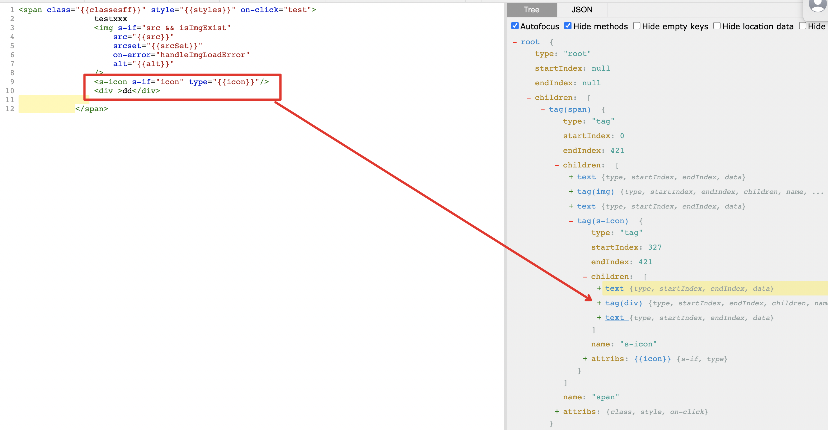Switch to the JSON tab
This screenshot has width=828, height=430.
click(x=581, y=10)
